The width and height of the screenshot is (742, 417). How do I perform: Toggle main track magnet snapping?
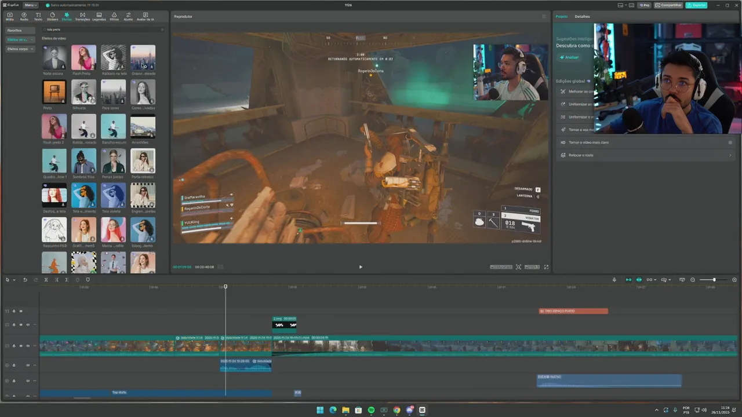pyautogui.click(x=628, y=280)
